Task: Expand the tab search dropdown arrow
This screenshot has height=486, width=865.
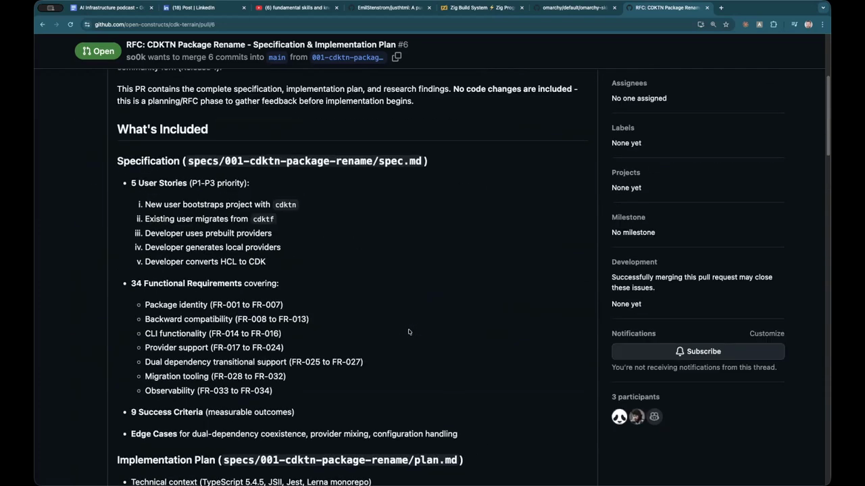Action: (822, 8)
